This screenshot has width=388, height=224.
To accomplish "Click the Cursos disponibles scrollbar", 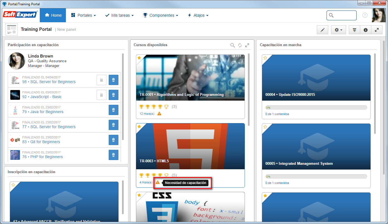I will tap(249, 89).
